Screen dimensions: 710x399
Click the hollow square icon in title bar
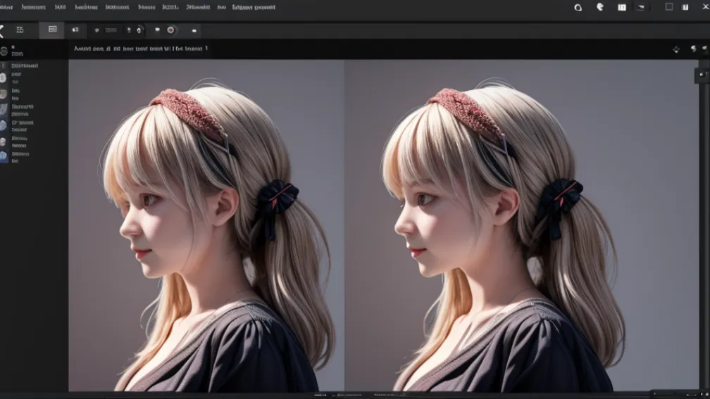(x=669, y=7)
